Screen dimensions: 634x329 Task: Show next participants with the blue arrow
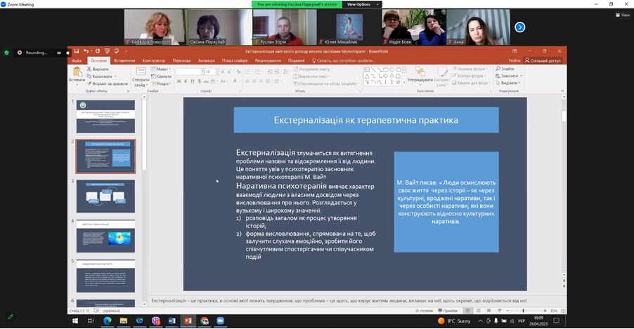519,27
